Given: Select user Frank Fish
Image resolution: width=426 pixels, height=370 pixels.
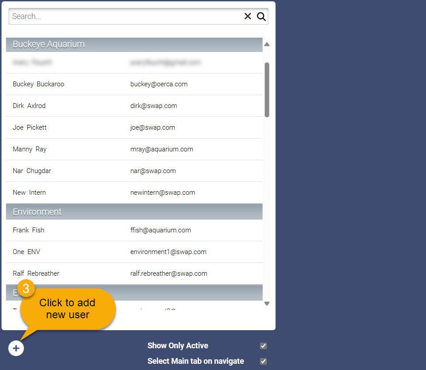Looking at the screenshot, I should (x=134, y=230).
